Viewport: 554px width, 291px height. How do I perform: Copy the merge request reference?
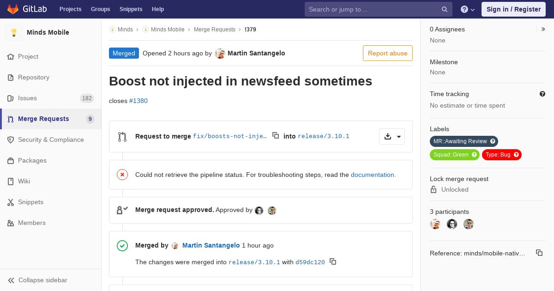(539, 253)
